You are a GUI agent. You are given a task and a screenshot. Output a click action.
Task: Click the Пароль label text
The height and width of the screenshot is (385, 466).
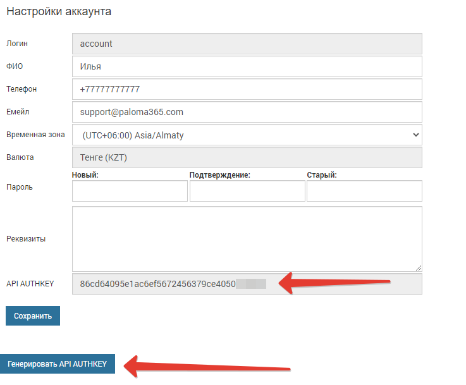pyautogui.click(x=19, y=187)
